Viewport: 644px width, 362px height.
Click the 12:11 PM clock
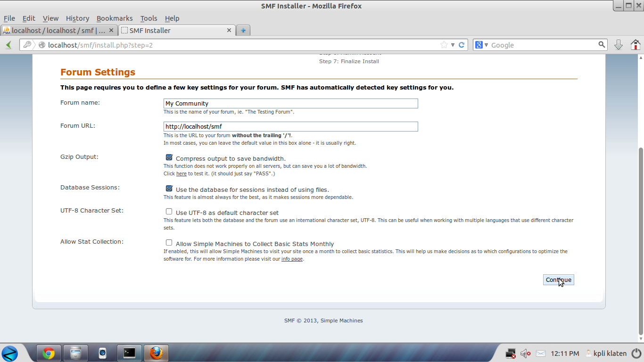[565, 353]
